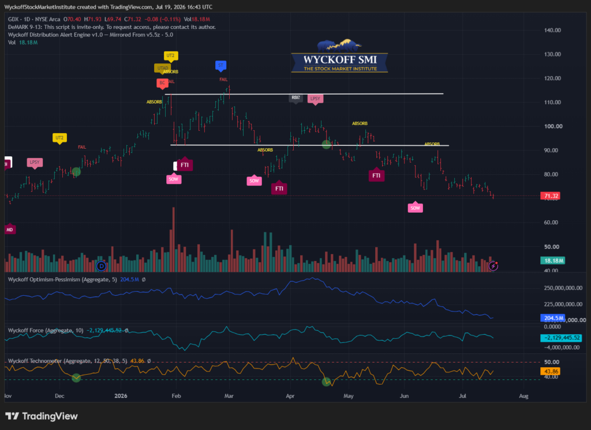Click the ABSORB text below mid-March candles

pos(265,150)
